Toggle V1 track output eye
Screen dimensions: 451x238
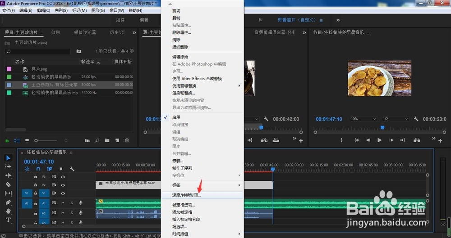pos(63,193)
